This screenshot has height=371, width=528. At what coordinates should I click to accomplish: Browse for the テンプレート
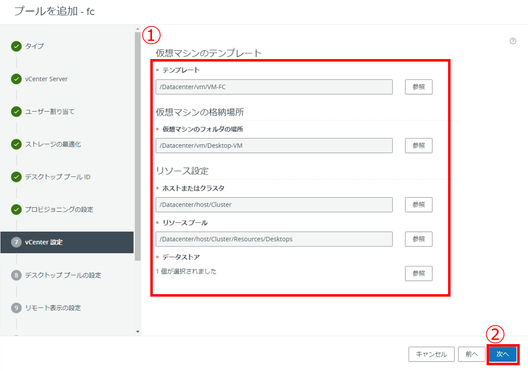[x=418, y=87]
